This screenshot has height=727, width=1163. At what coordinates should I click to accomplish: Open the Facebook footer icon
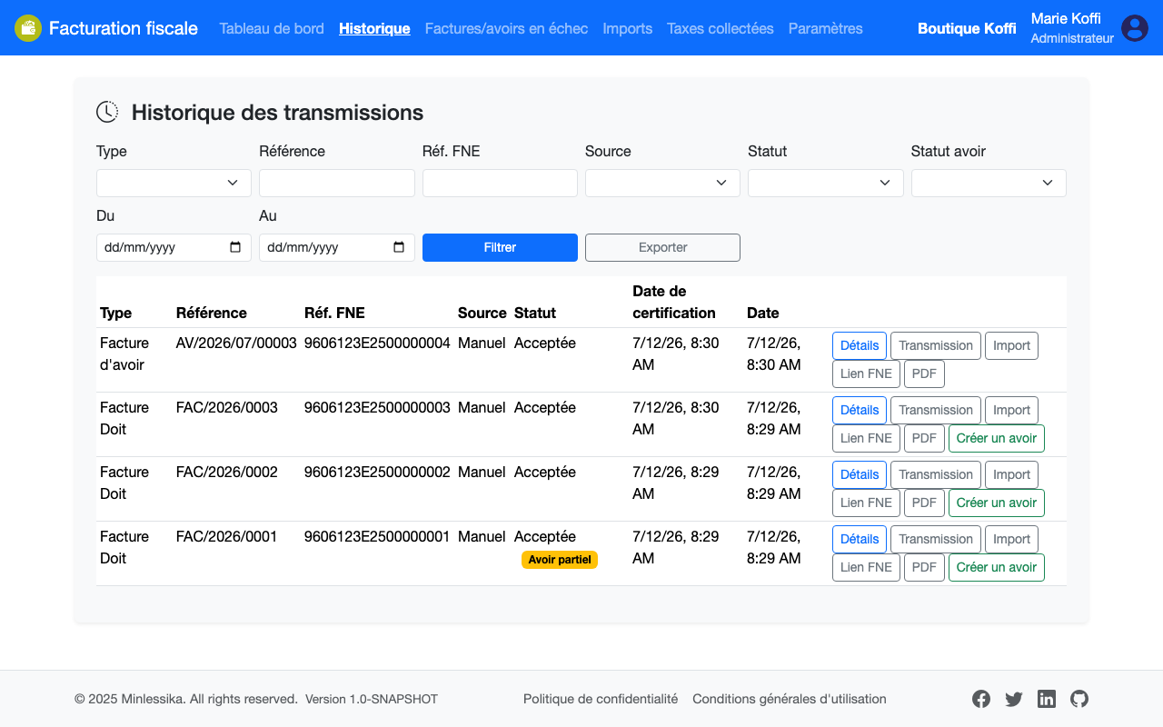(x=981, y=699)
